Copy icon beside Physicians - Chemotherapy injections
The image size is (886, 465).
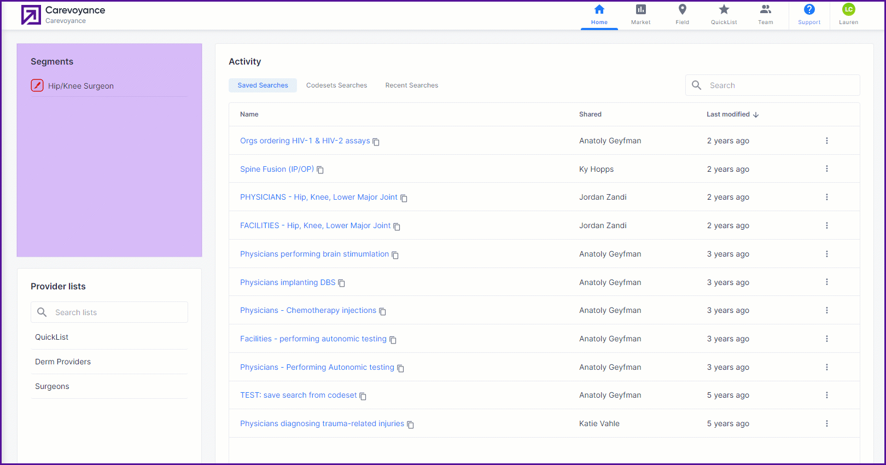point(383,311)
